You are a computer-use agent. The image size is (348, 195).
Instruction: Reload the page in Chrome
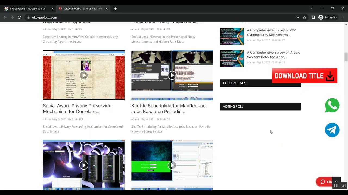tap(20, 17)
